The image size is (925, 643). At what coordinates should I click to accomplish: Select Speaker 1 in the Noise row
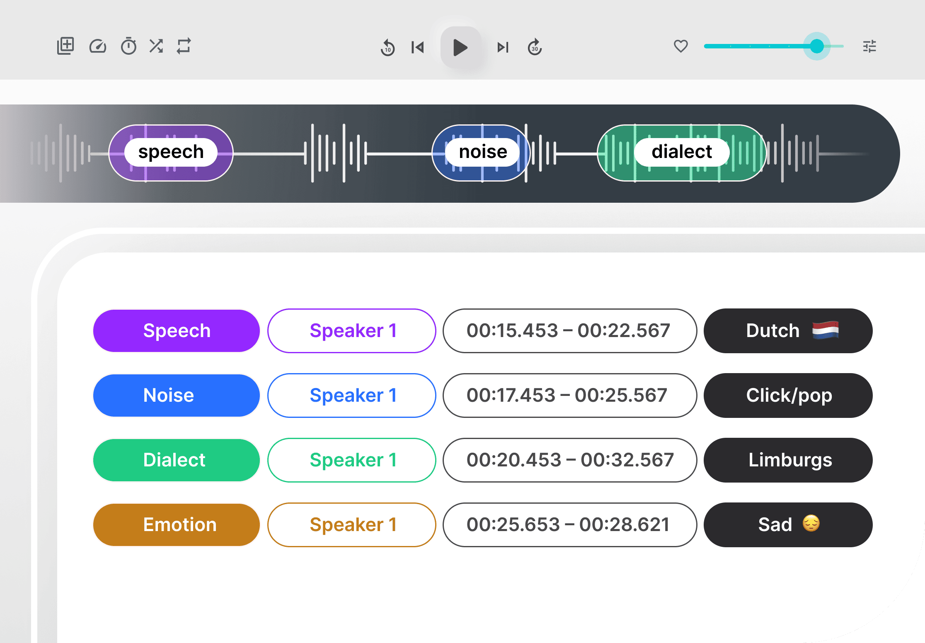coord(352,396)
